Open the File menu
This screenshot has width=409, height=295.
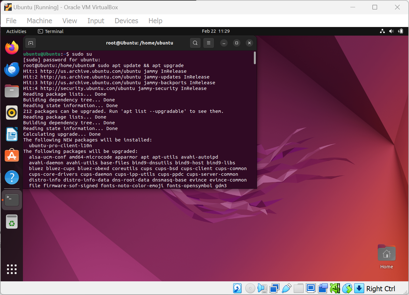(x=11, y=21)
